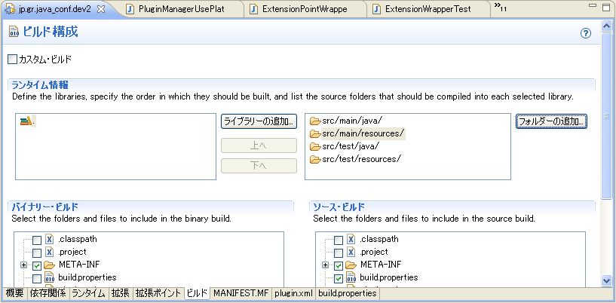
Task: Minimize the editor area
Action: click(593, 6)
